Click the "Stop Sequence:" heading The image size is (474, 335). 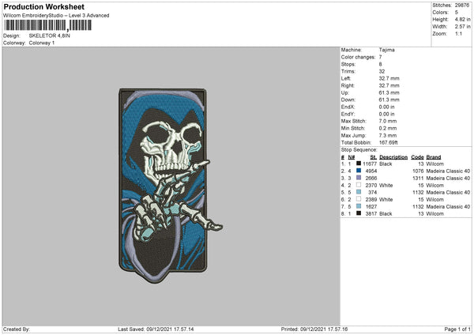tap(359, 149)
